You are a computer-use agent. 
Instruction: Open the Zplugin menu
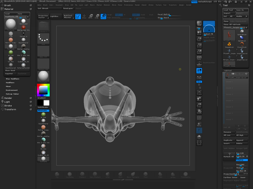tap(181, 5)
